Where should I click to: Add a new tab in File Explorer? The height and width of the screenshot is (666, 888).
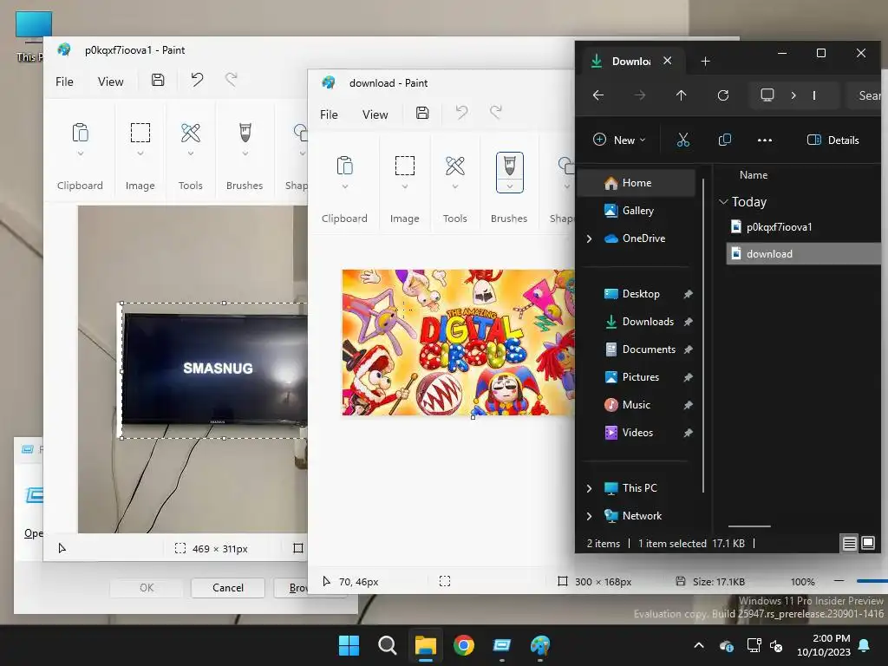(x=705, y=62)
